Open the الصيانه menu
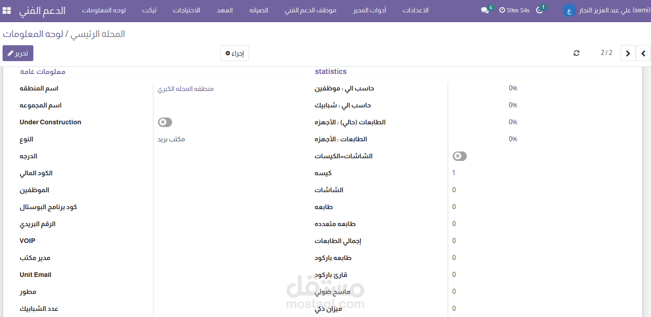The height and width of the screenshot is (317, 651). pyautogui.click(x=259, y=10)
